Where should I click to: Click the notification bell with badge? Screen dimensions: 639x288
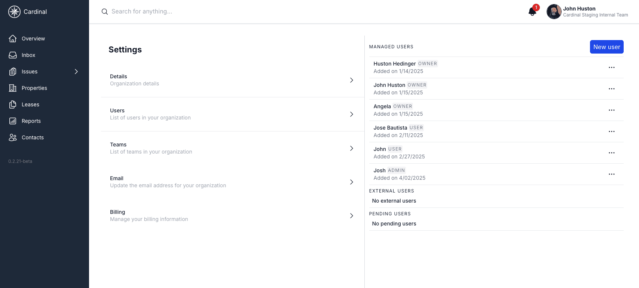click(532, 12)
